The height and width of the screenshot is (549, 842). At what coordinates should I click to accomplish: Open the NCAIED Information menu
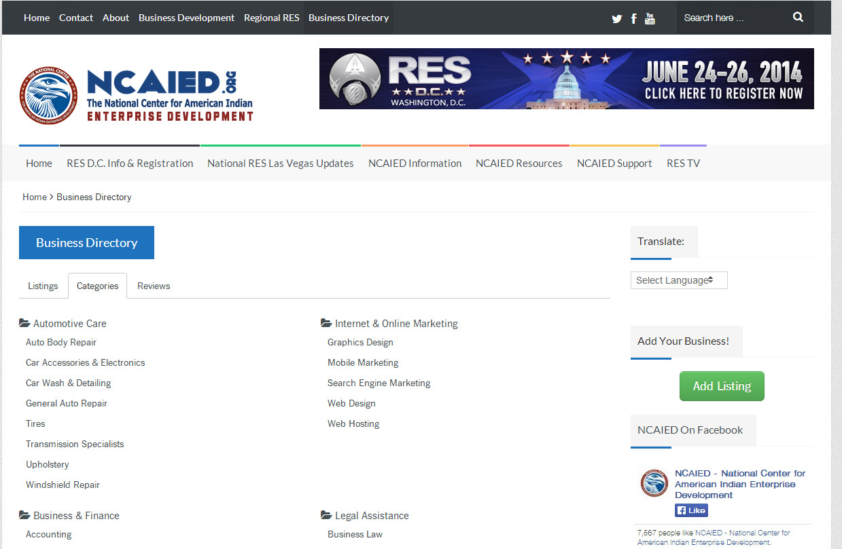click(x=415, y=164)
